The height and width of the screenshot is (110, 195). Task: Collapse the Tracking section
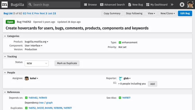(x=5, y=57)
